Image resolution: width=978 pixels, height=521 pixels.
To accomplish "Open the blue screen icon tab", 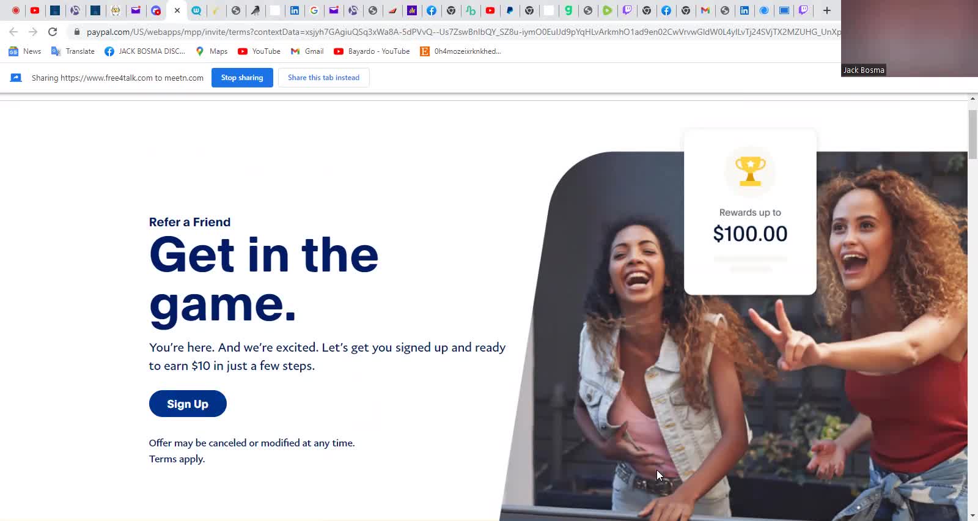I will click(784, 10).
